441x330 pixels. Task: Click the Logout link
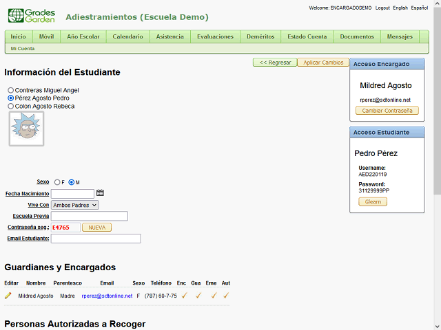click(382, 8)
